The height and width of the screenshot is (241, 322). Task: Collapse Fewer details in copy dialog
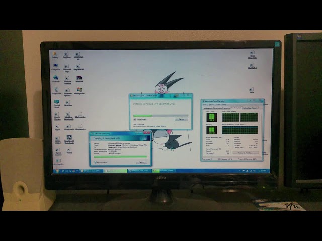coord(101,163)
